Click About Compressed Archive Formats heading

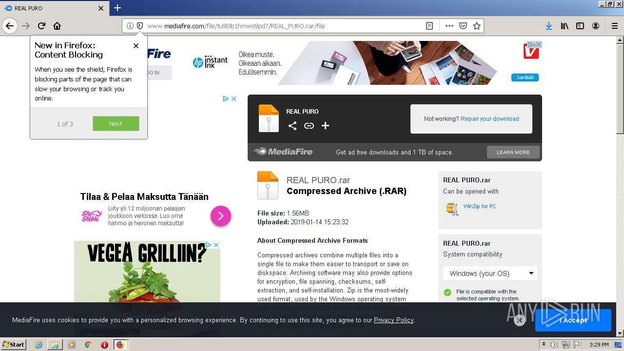point(312,240)
